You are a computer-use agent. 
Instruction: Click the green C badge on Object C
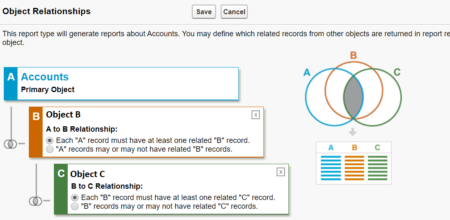click(x=61, y=174)
